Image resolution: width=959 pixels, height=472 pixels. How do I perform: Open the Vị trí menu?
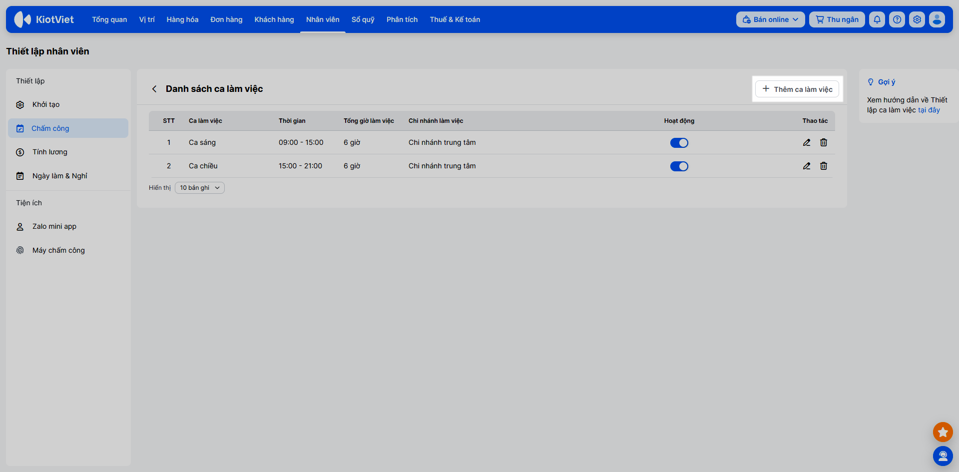[x=147, y=19]
